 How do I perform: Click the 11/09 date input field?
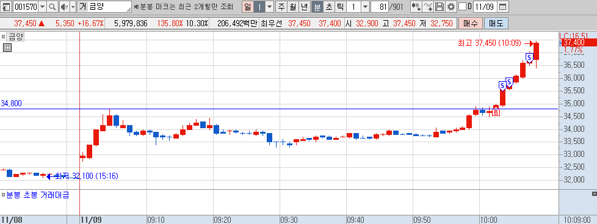pyautogui.click(x=485, y=7)
